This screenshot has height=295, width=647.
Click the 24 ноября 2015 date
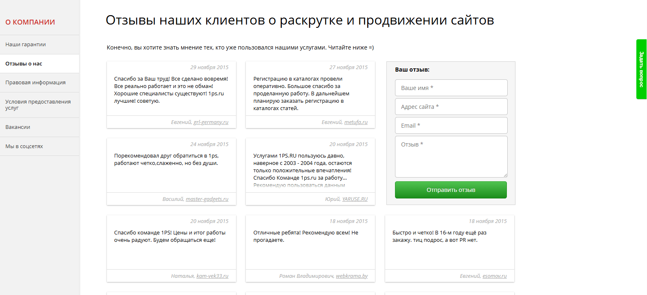click(x=209, y=144)
